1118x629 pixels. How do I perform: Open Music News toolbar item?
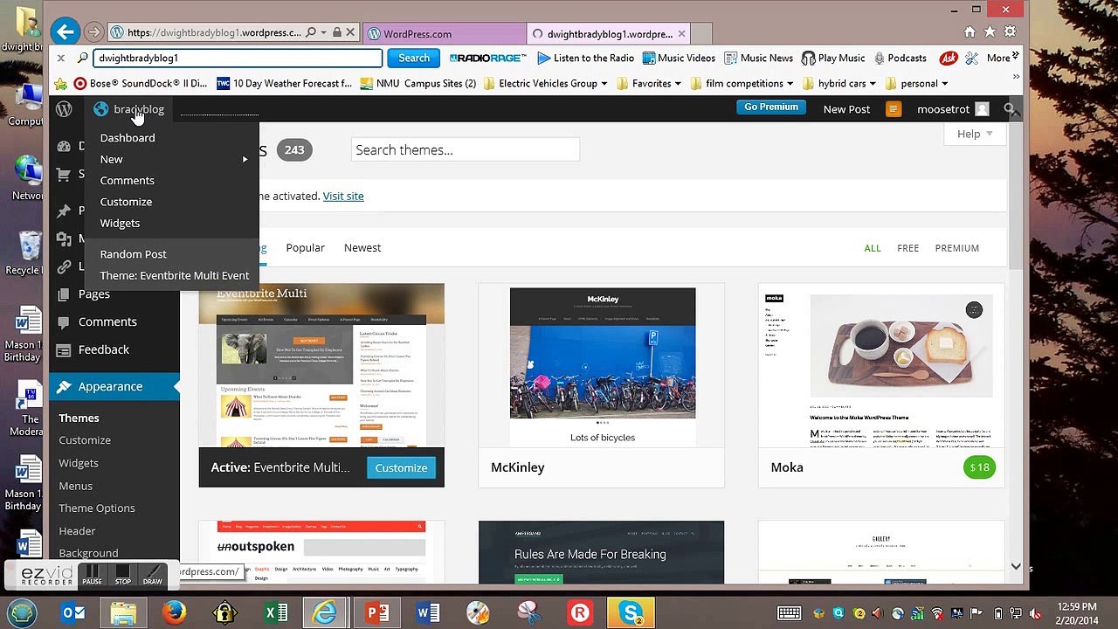tap(758, 58)
